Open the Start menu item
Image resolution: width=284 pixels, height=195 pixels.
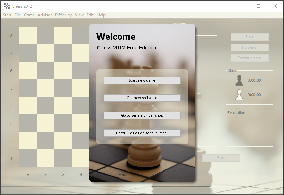tap(7, 15)
